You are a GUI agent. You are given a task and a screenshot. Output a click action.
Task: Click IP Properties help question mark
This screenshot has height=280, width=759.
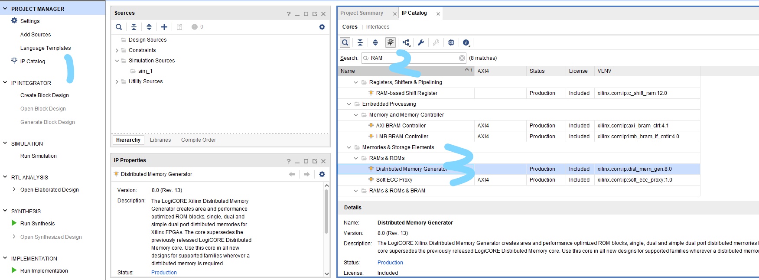(x=289, y=161)
